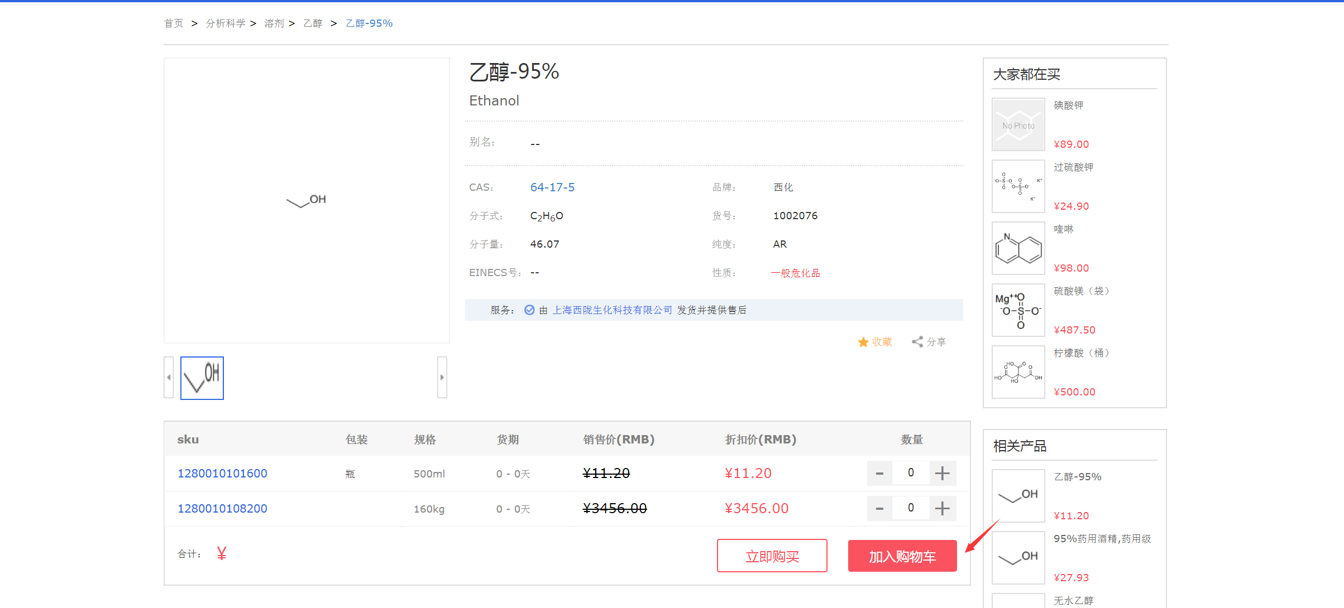
Task: Go to 首页 in breadcrumb
Action: pyautogui.click(x=174, y=23)
